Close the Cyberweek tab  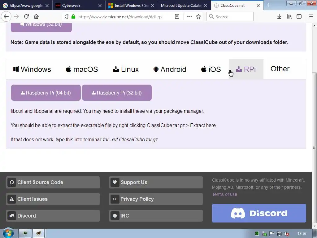click(100, 6)
